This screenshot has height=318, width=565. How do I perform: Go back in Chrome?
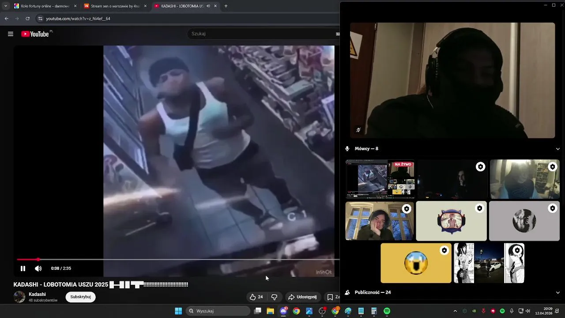6,19
